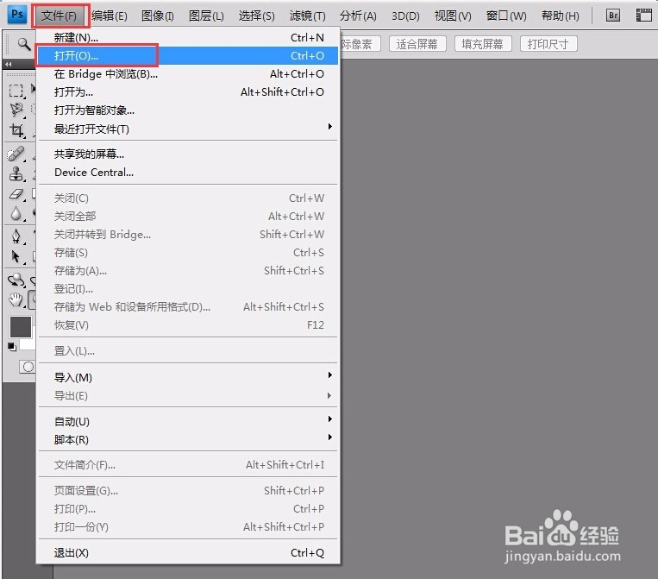Click the 关闭全部 menu entry
The image size is (658, 579).
click(x=188, y=216)
